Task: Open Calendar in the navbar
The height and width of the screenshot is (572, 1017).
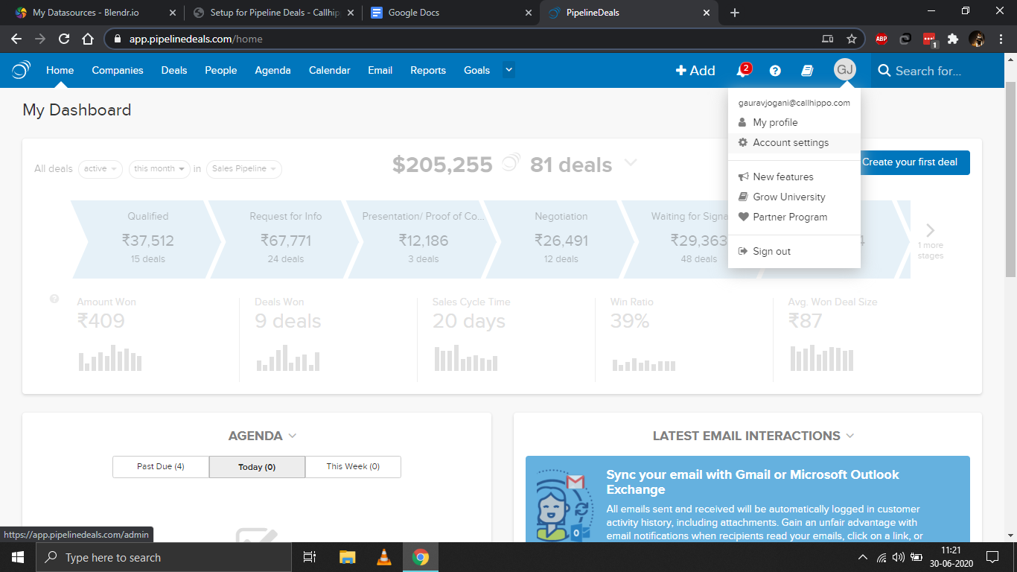Action: click(x=330, y=70)
